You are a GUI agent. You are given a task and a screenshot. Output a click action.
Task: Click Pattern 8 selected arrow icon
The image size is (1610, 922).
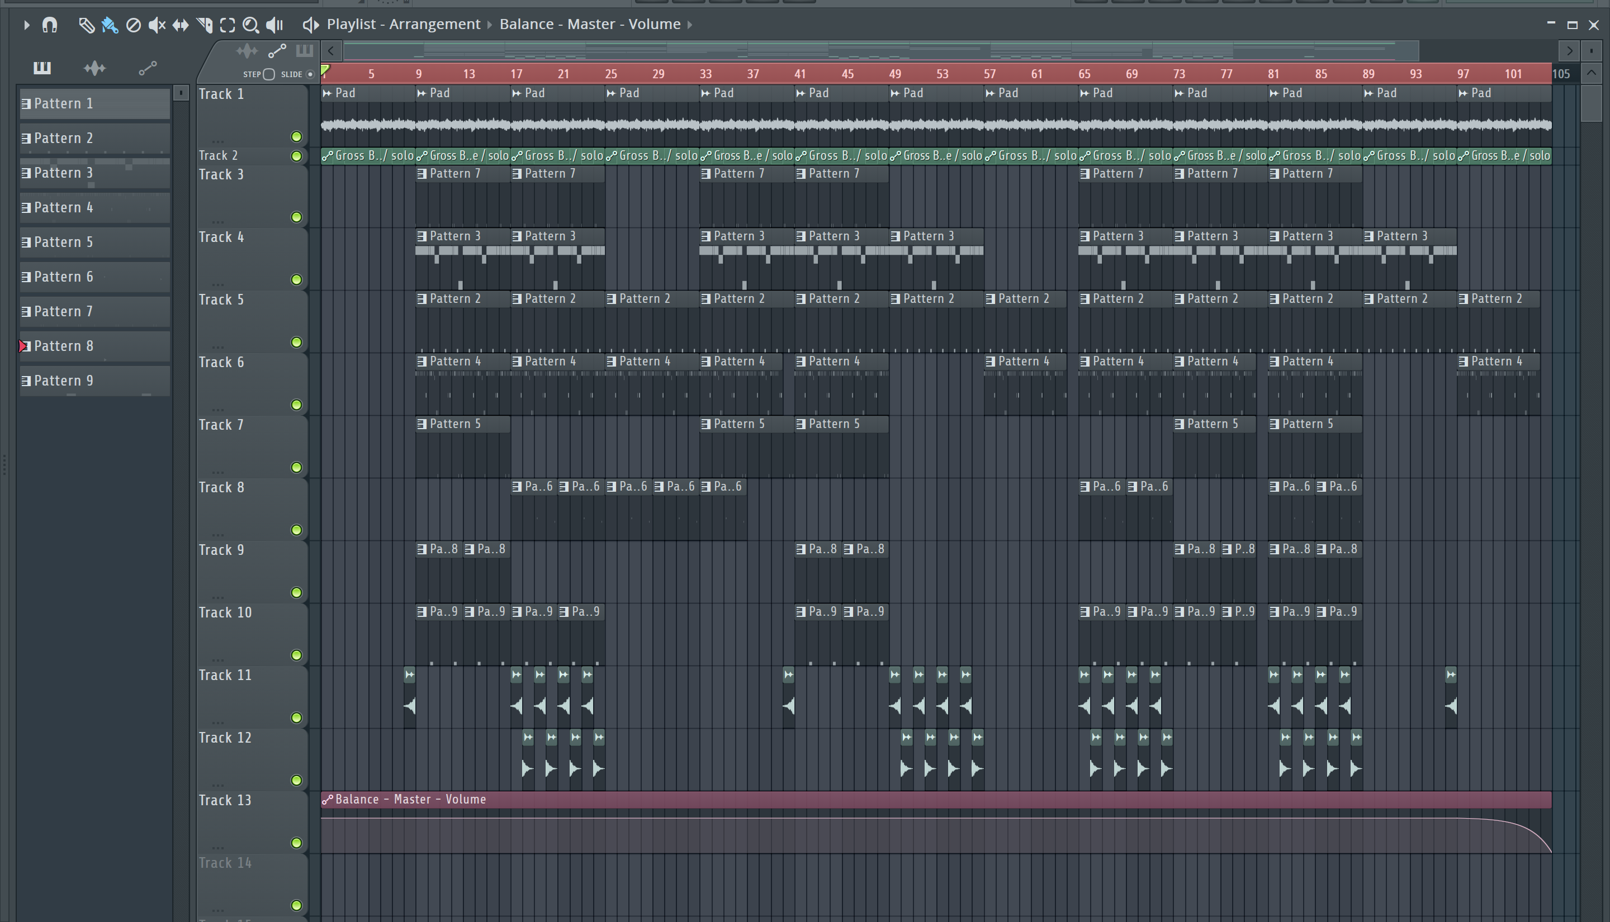(x=22, y=346)
